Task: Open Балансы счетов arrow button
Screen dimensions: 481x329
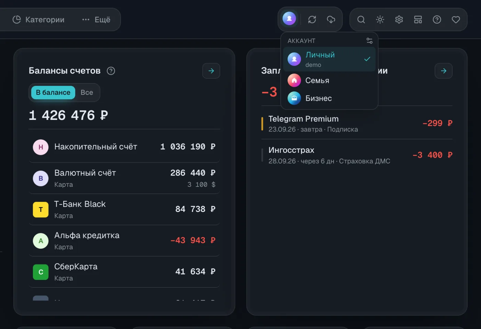Action: 211,71
